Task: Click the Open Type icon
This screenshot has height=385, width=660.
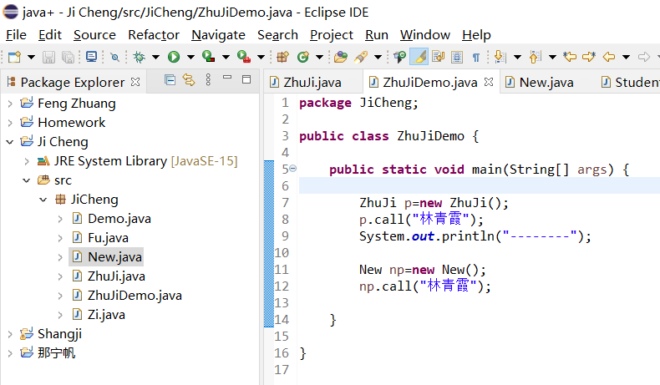Action: point(341,57)
